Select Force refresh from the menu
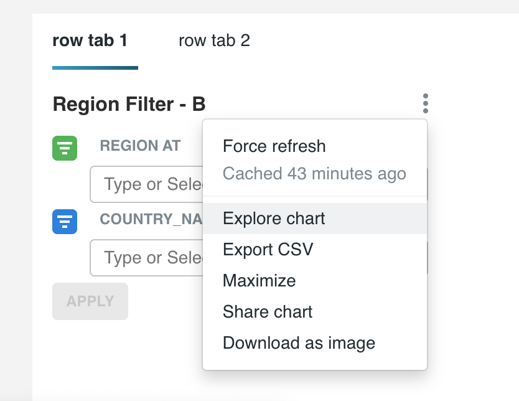Image resolution: width=519 pixels, height=401 pixels. 274,146
